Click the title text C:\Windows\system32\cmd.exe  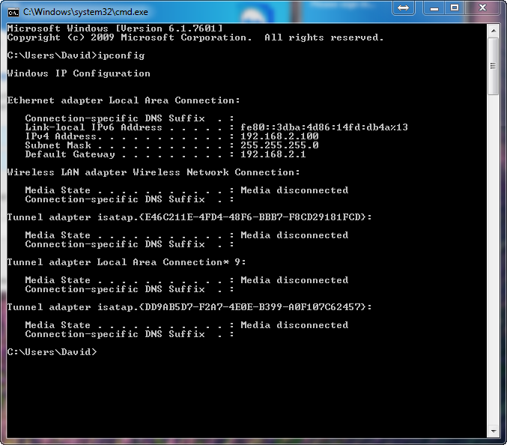[85, 12]
